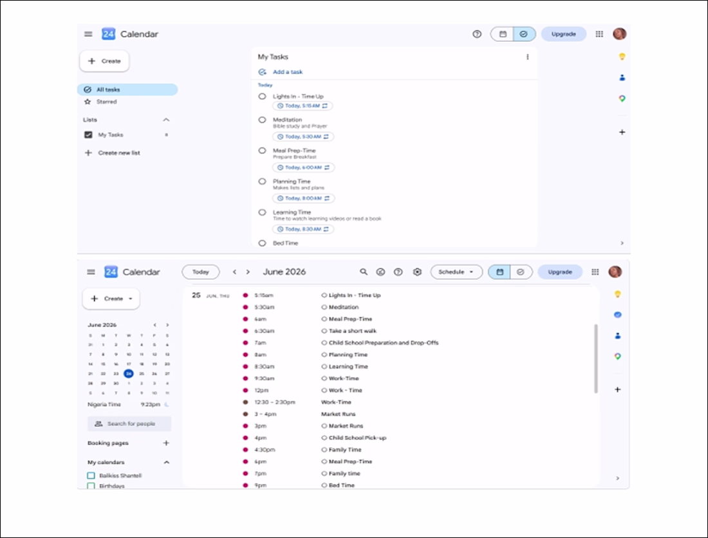Open Google apps grid in the Tasks view window
The image size is (708, 538).
(599, 34)
